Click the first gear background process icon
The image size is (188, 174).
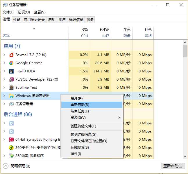click(x=11, y=123)
